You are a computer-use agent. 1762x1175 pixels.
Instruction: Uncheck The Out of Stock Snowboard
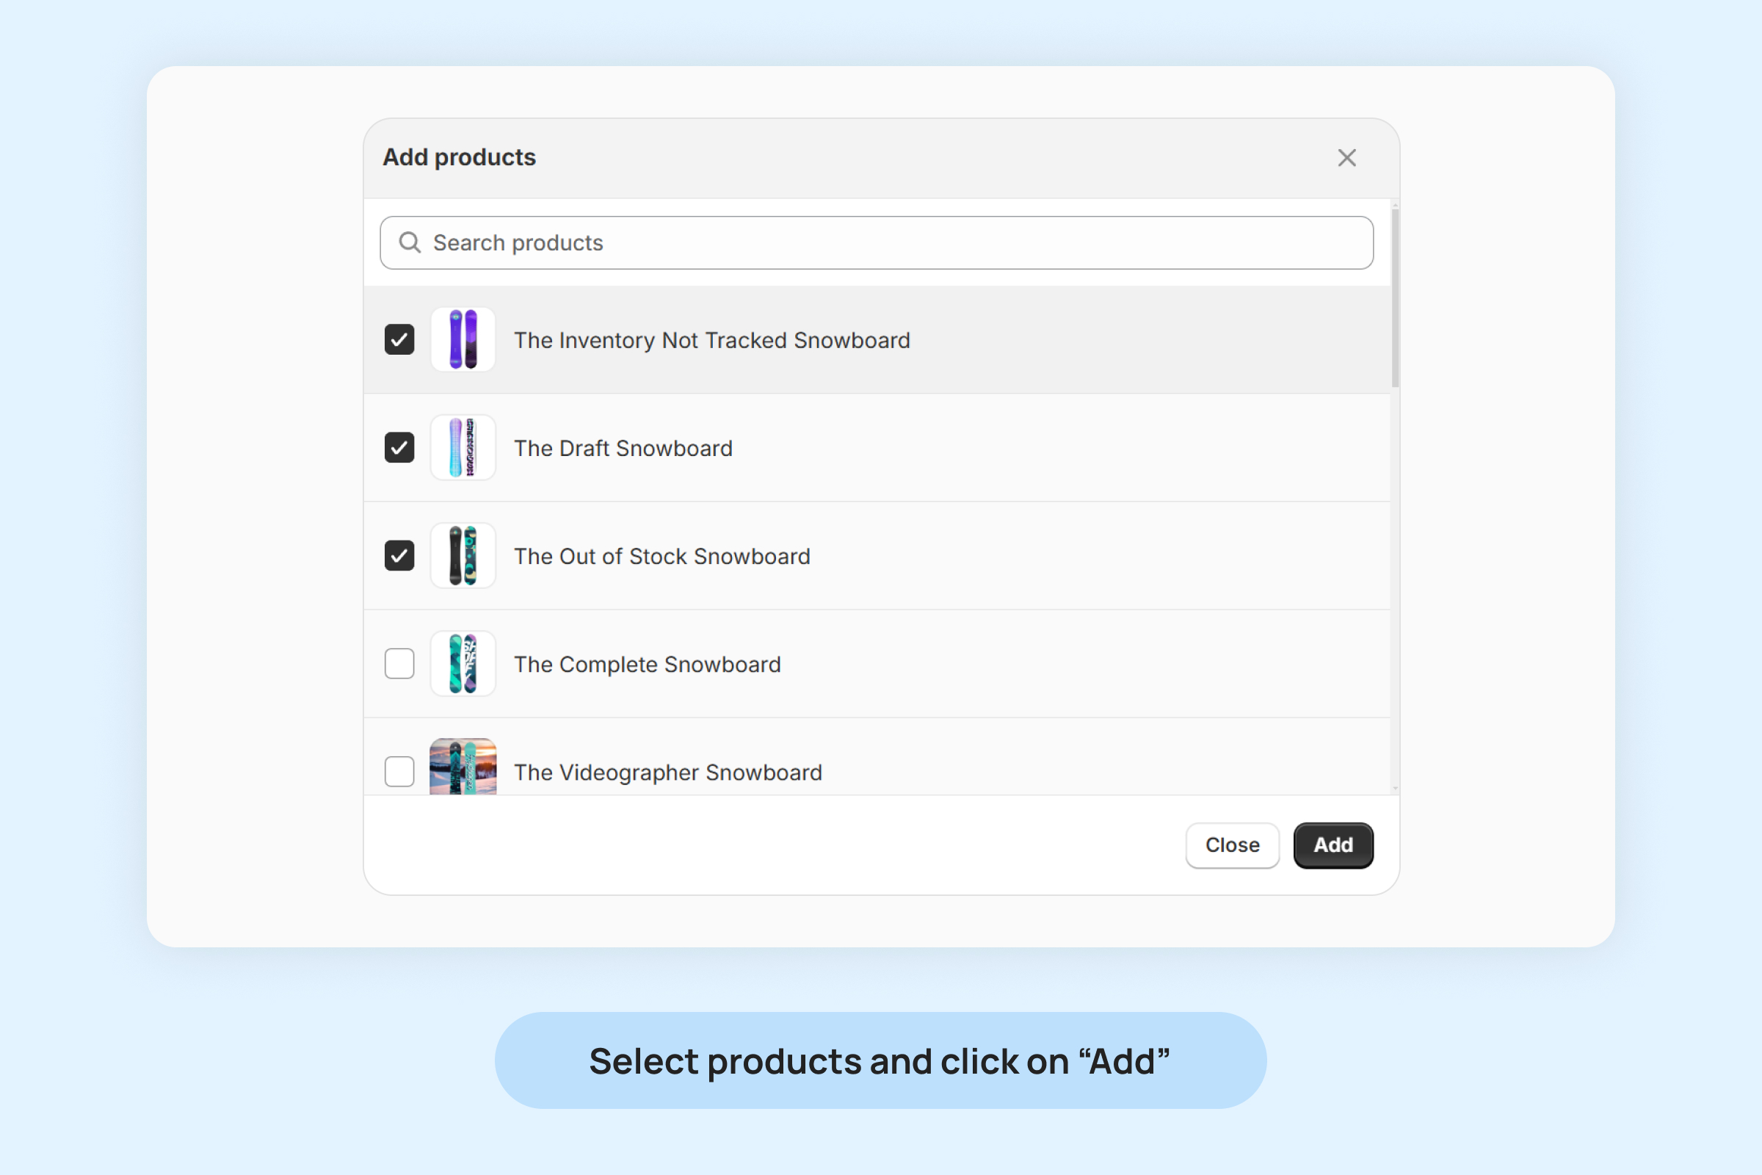tap(399, 555)
